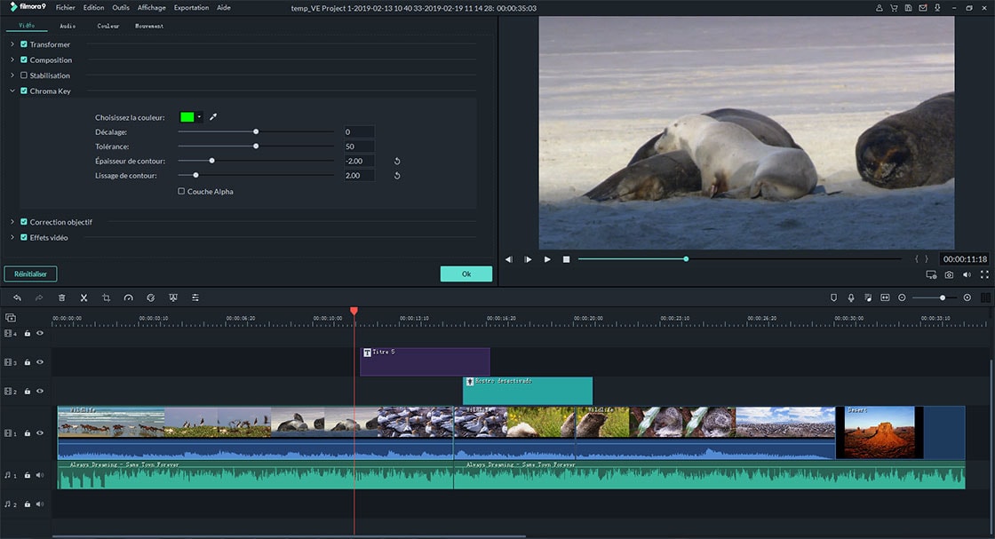995x539 pixels.
Task: Open the user account icon
Action: (x=879, y=8)
